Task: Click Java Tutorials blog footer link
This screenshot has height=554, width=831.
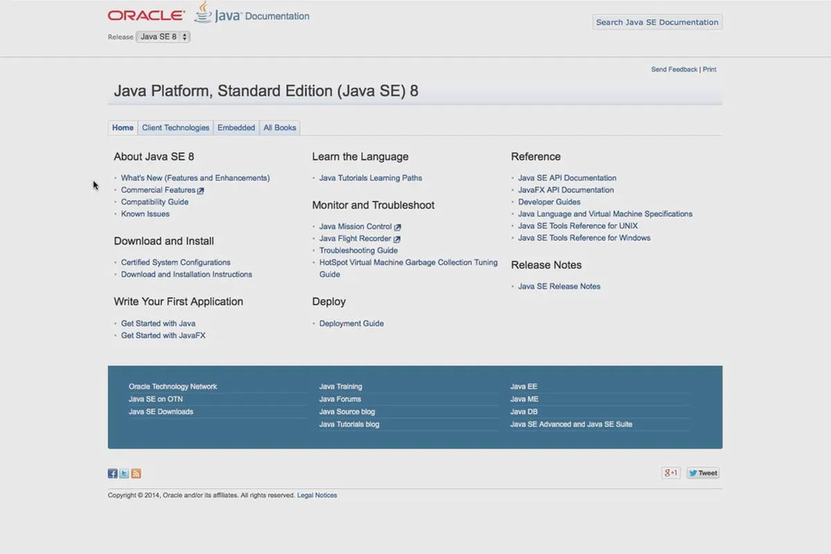Action: pos(349,424)
